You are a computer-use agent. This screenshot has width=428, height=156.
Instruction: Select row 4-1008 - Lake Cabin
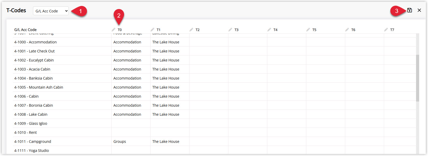pyautogui.click(x=214, y=114)
